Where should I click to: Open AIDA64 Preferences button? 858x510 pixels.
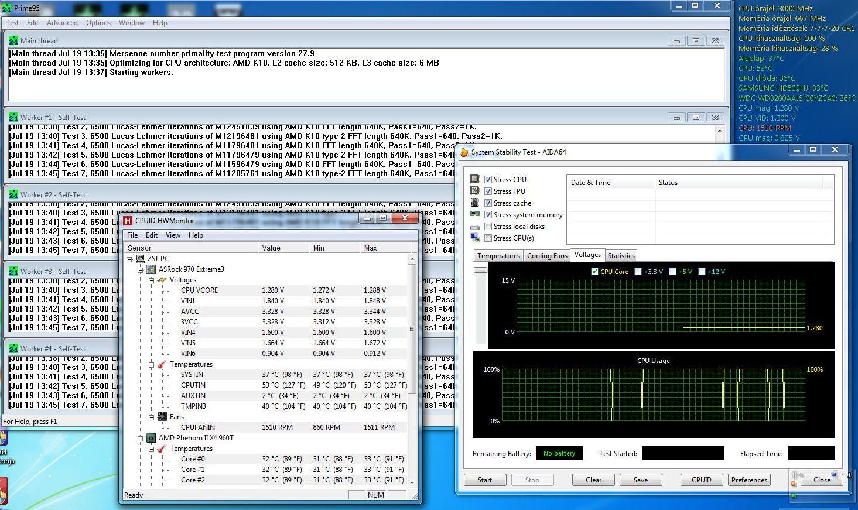coord(749,480)
